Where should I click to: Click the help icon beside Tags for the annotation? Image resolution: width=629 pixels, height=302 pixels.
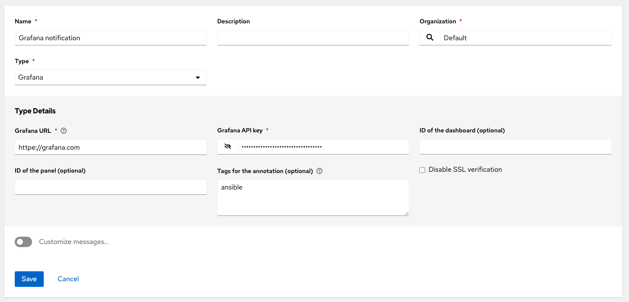point(319,171)
